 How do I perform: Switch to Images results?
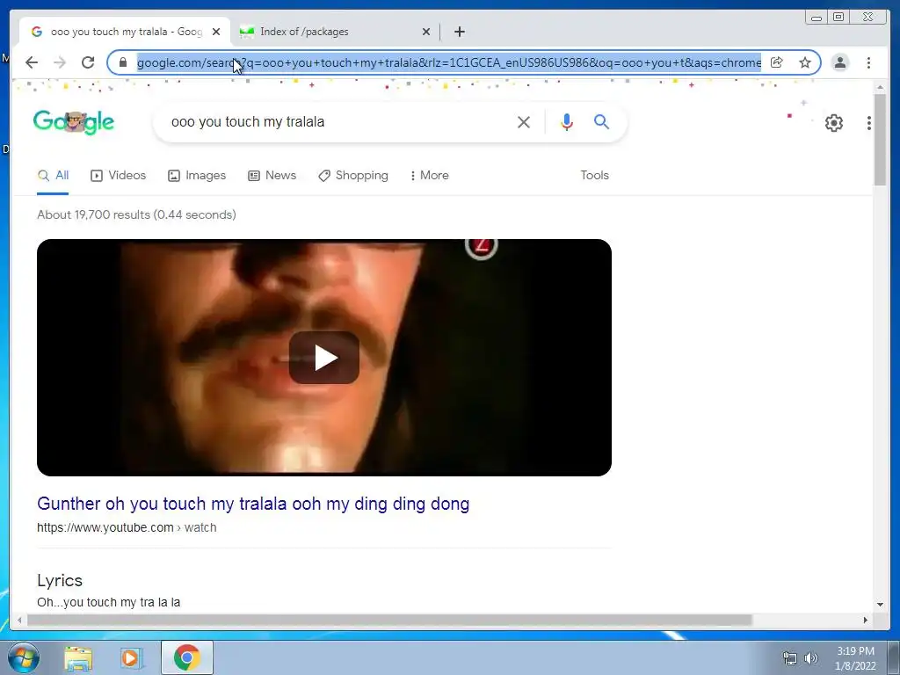pyautogui.click(x=197, y=176)
